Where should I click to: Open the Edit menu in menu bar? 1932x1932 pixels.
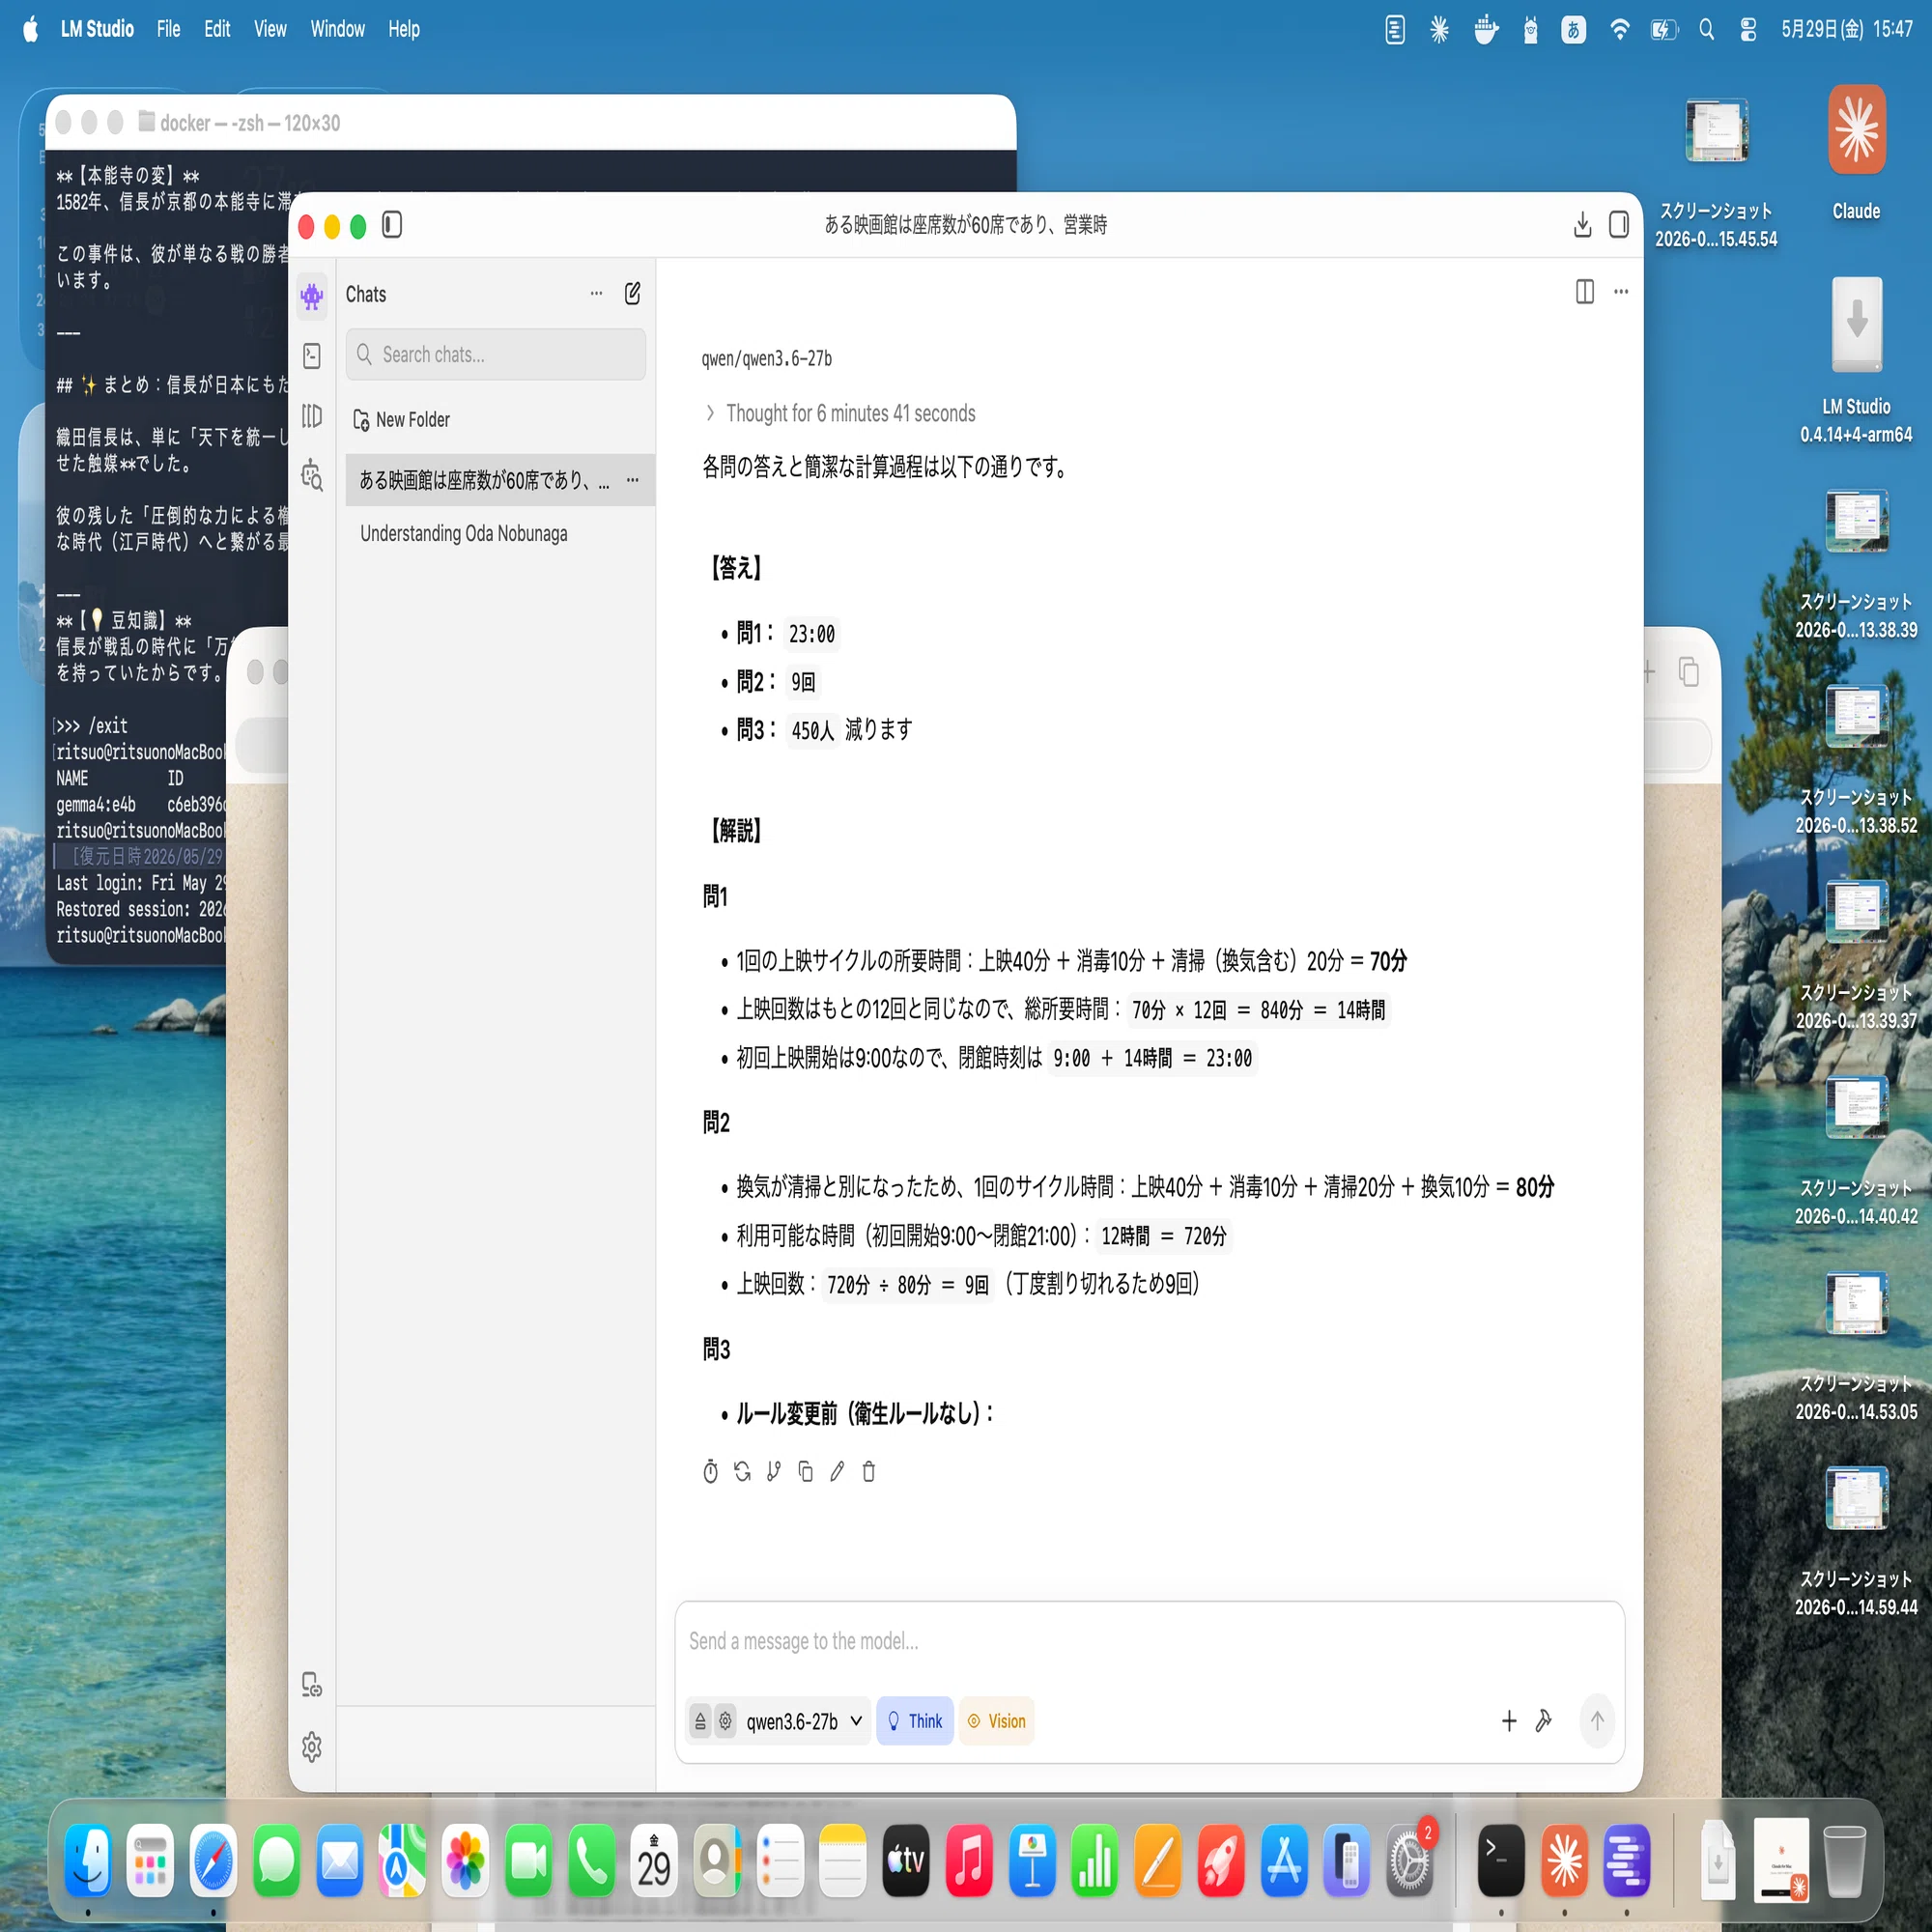pyautogui.click(x=217, y=29)
